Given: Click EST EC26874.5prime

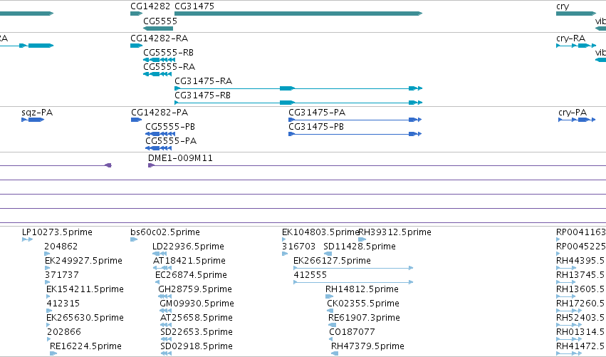Looking at the screenshot, I should click(x=157, y=282).
